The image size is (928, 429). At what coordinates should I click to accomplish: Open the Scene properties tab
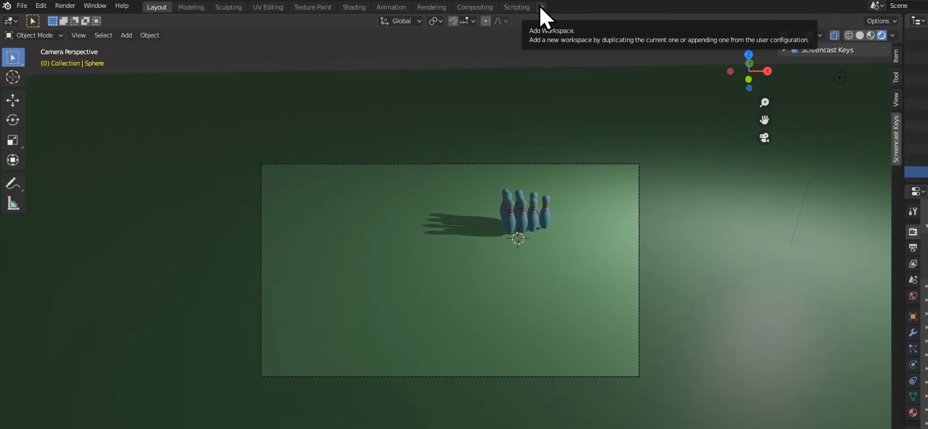[x=913, y=280]
